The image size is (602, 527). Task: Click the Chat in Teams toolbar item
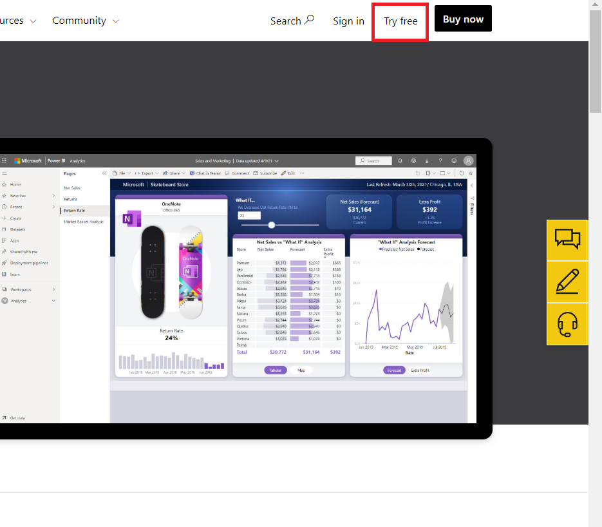click(205, 173)
